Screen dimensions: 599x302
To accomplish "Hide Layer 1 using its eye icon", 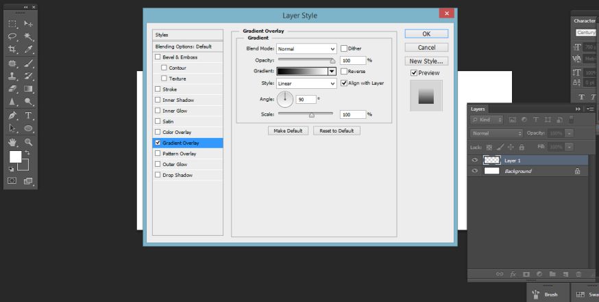I will pyautogui.click(x=474, y=160).
